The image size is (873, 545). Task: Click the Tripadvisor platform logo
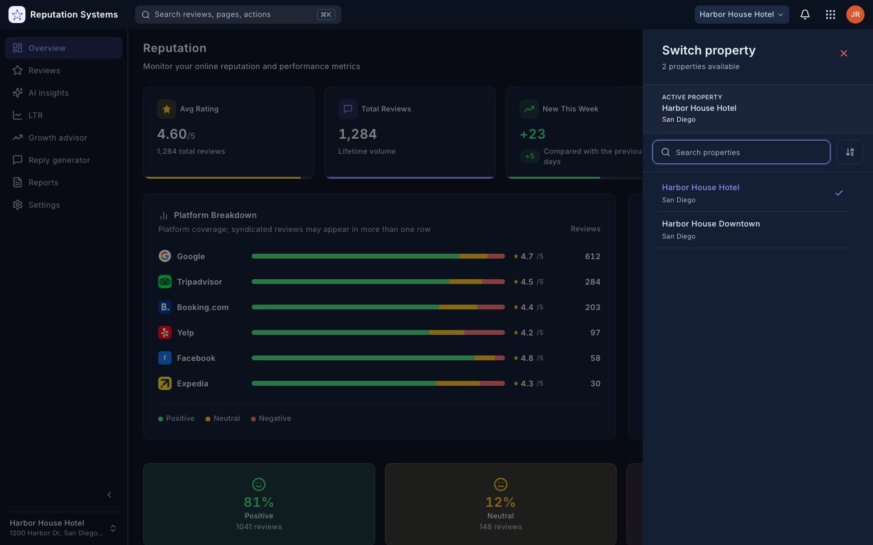pos(165,282)
